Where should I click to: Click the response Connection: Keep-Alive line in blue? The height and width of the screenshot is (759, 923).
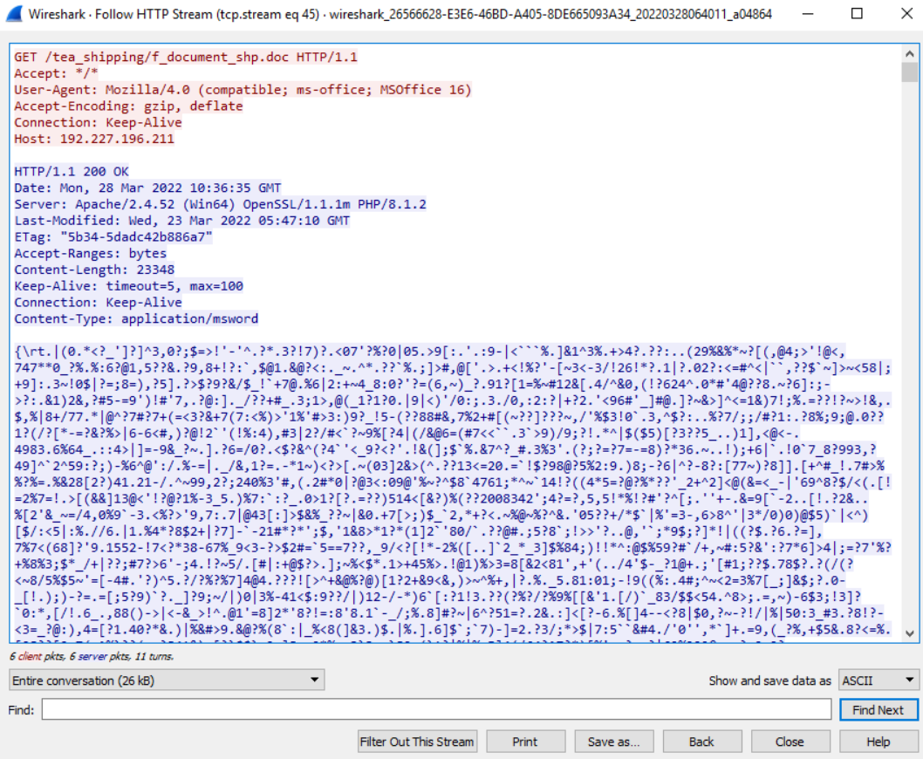(98, 302)
